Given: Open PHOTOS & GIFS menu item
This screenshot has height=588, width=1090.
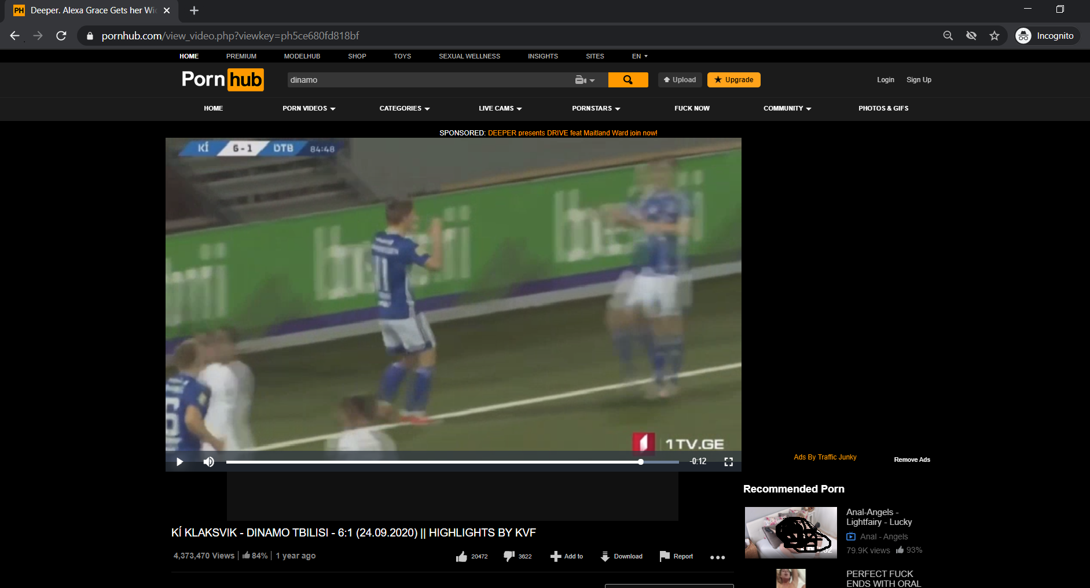Looking at the screenshot, I should pyautogui.click(x=883, y=108).
